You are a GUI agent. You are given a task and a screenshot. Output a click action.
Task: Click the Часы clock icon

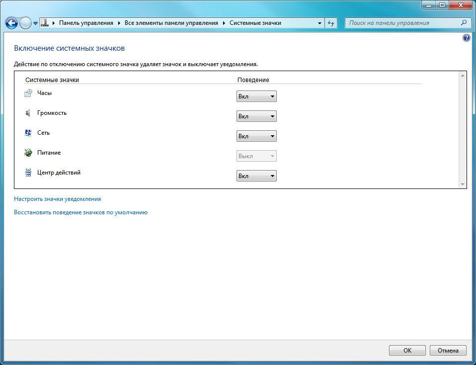[x=28, y=93]
